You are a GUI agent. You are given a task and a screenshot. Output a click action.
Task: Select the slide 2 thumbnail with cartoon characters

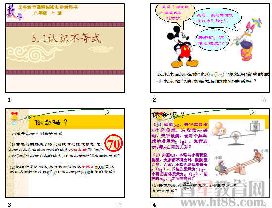pos(210,48)
